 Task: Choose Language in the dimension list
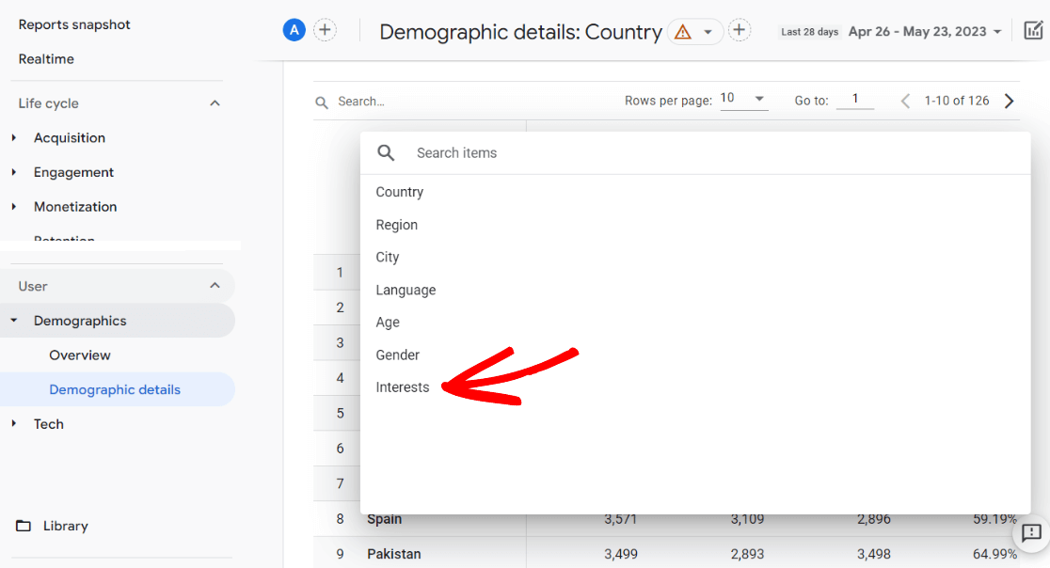pos(406,290)
